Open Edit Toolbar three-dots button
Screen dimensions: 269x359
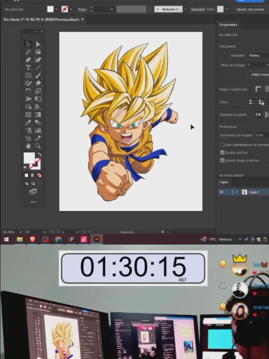[x=33, y=202]
